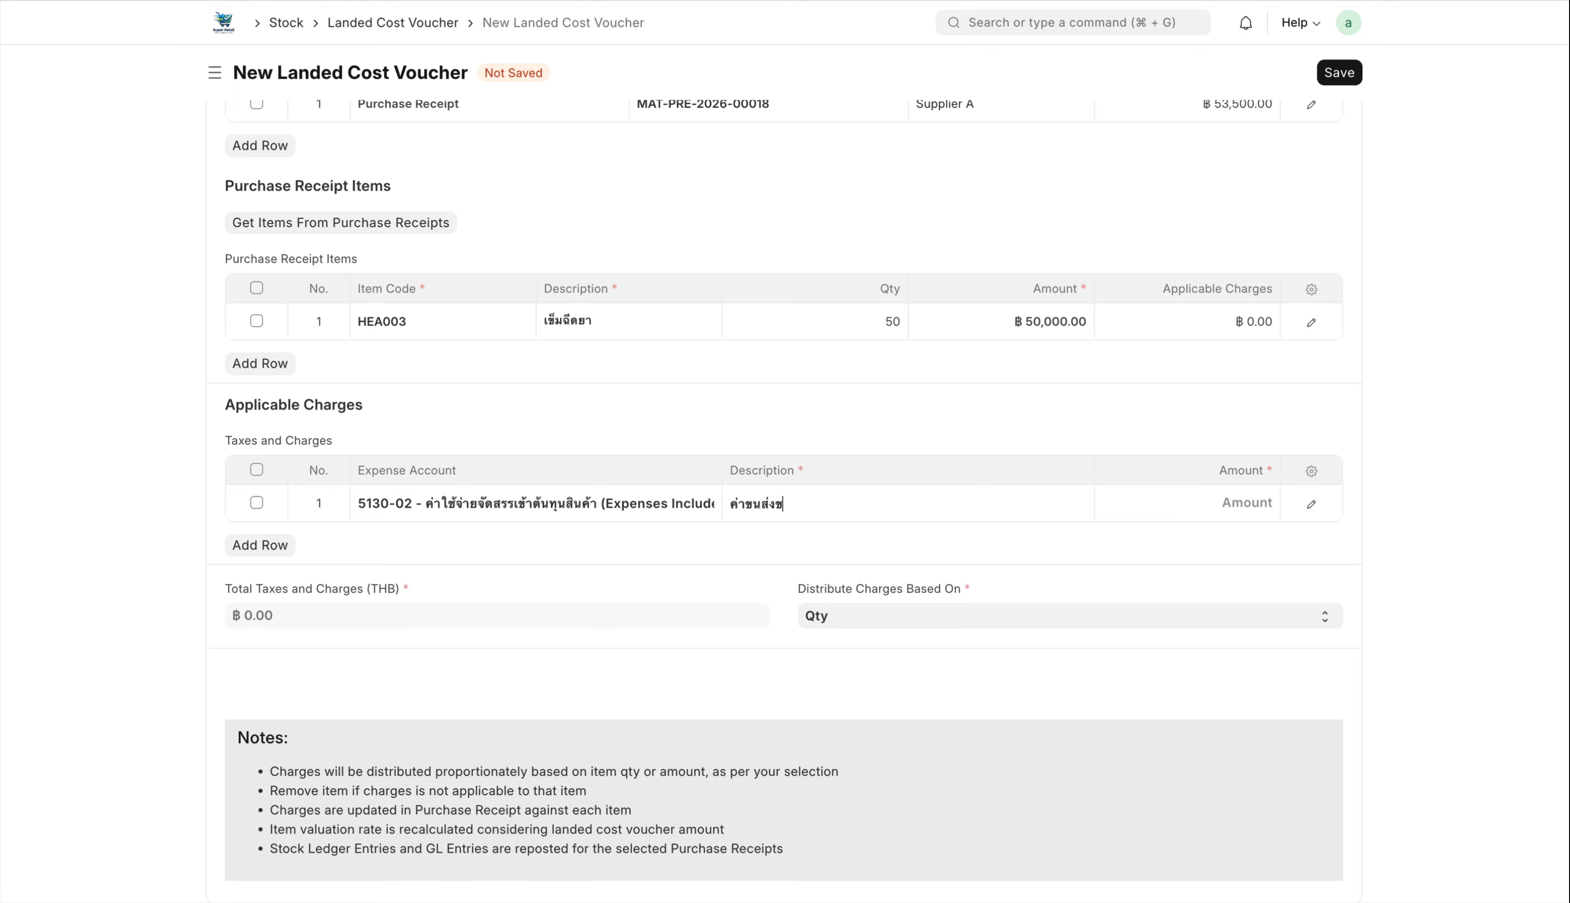Viewport: 1570px width, 903px height.
Task: Click the Applicable Charges ฿ 0.00 cell
Action: coord(1187,321)
